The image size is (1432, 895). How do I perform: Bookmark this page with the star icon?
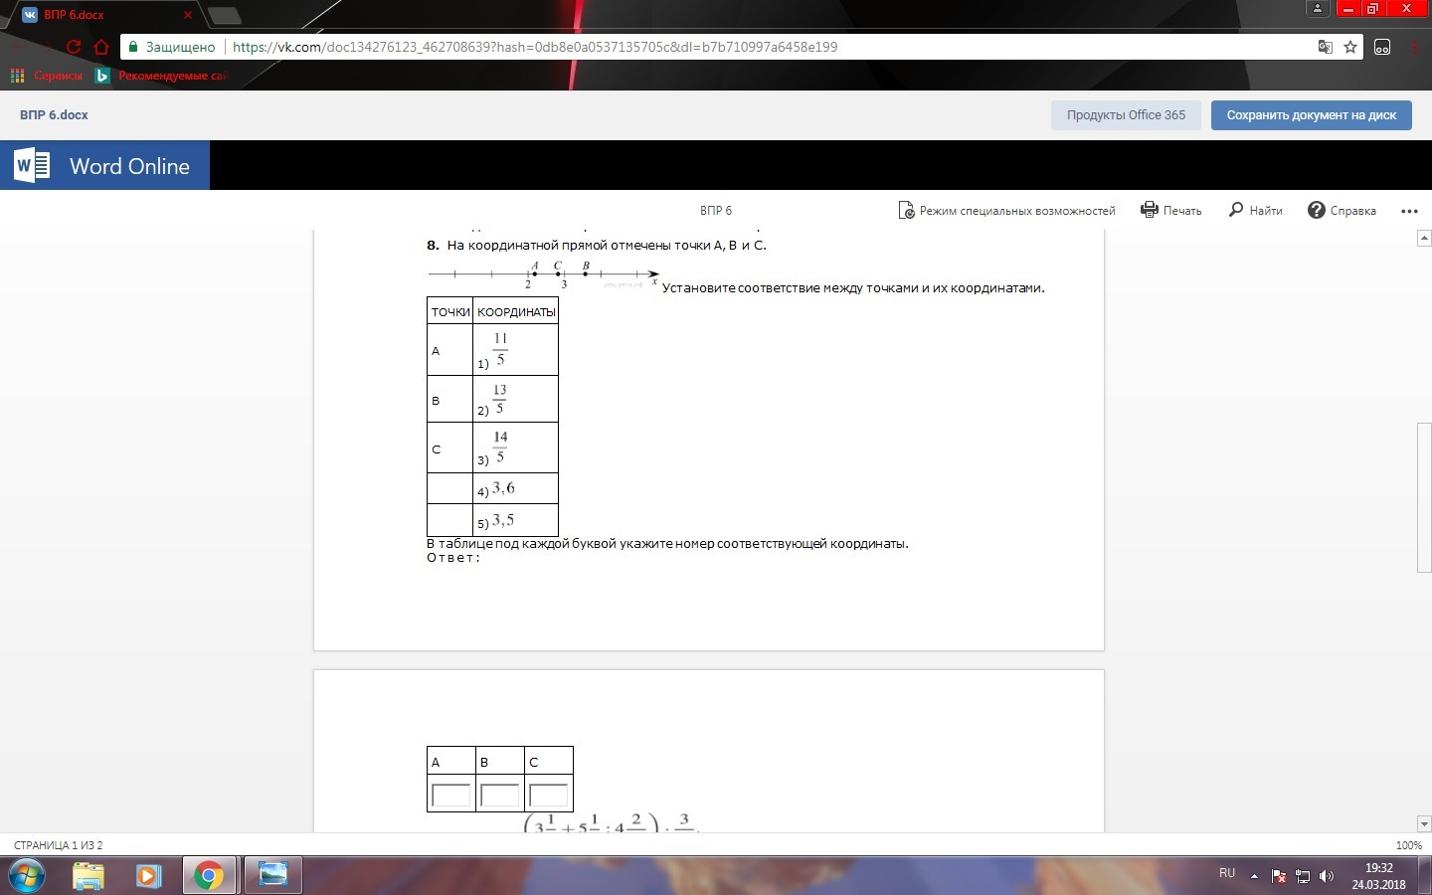point(1350,47)
